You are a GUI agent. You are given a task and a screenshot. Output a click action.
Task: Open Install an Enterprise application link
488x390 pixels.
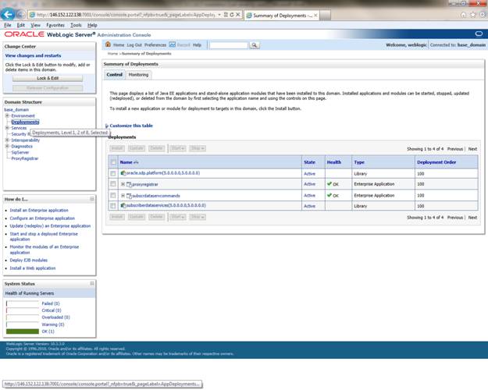click(39, 211)
